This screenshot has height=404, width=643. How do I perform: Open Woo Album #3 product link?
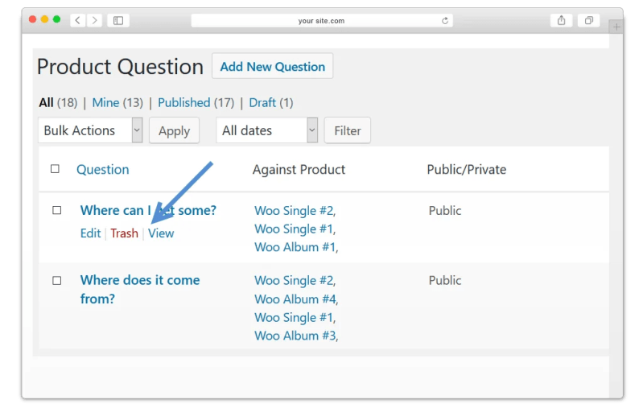click(295, 336)
